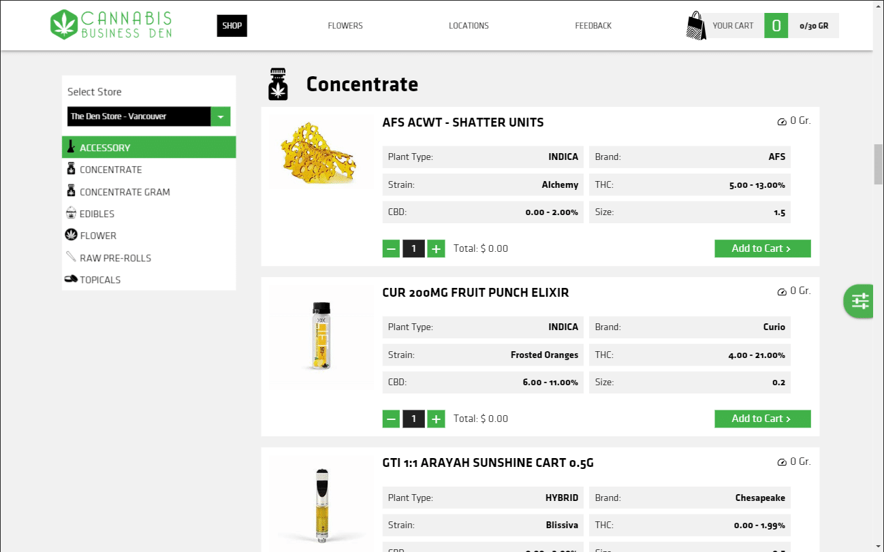Open the LOCATIONS page
Viewport: 884px width, 552px height.
(469, 25)
